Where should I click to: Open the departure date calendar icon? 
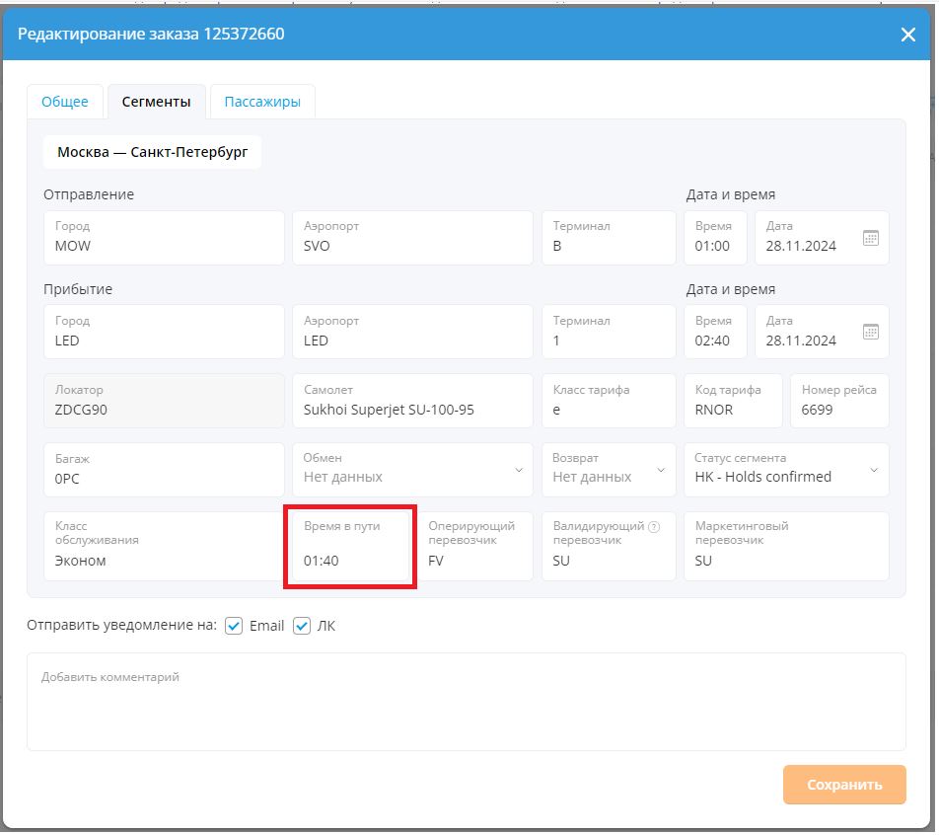[871, 238]
